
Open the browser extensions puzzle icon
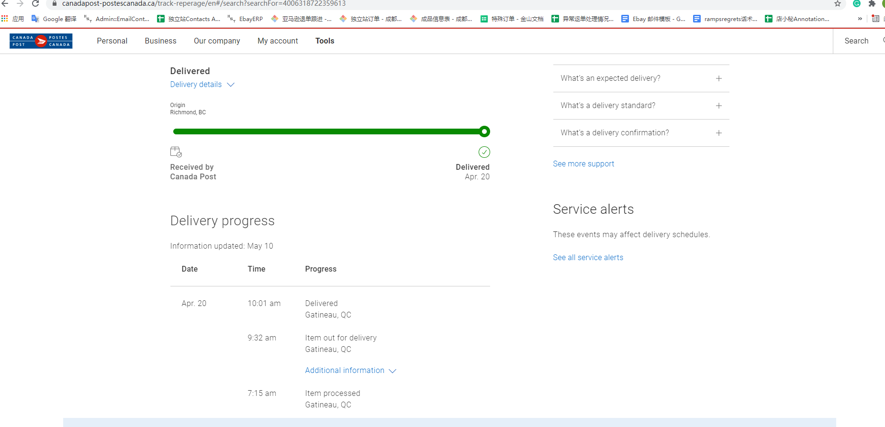[872, 4]
